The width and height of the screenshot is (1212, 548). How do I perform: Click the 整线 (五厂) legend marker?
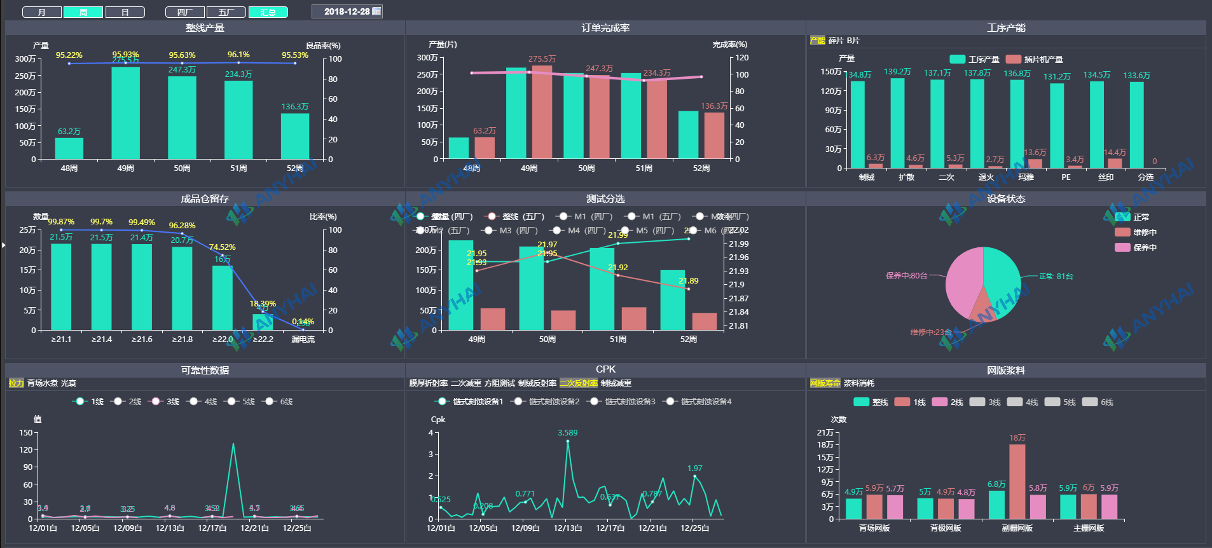[491, 216]
